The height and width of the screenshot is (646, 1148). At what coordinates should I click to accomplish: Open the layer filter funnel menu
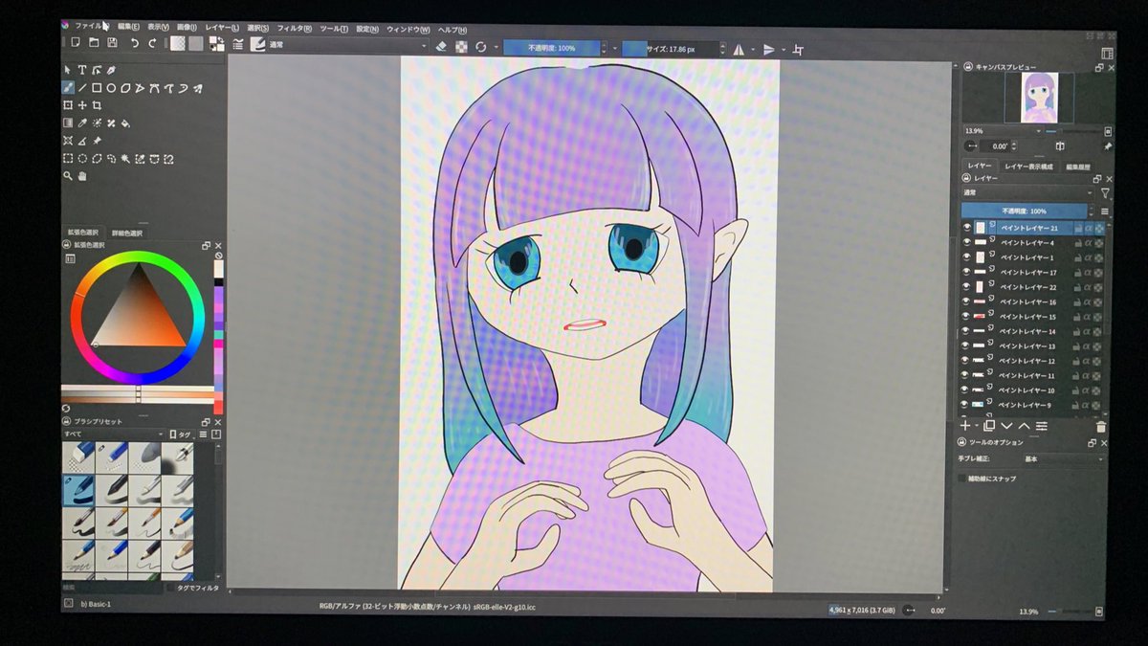click(x=1105, y=193)
